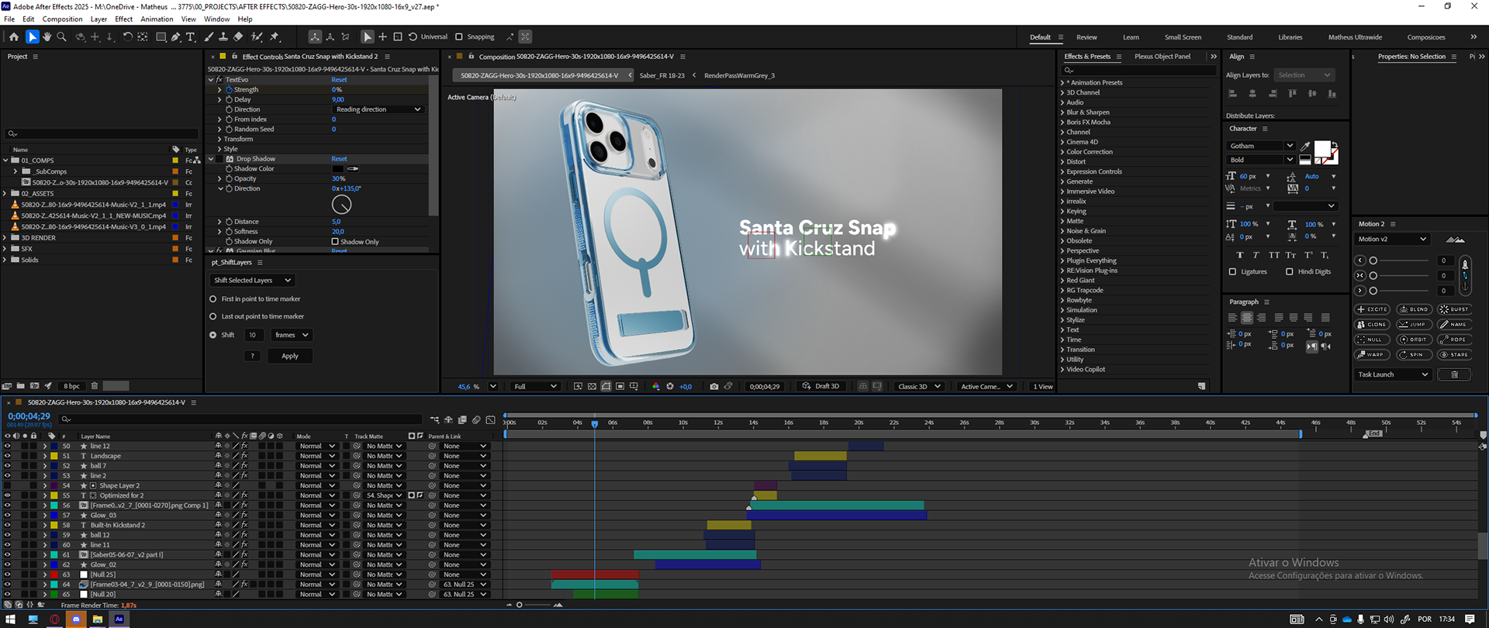Open the Task Launch dropdown
This screenshot has width=1489, height=628.
click(1393, 374)
